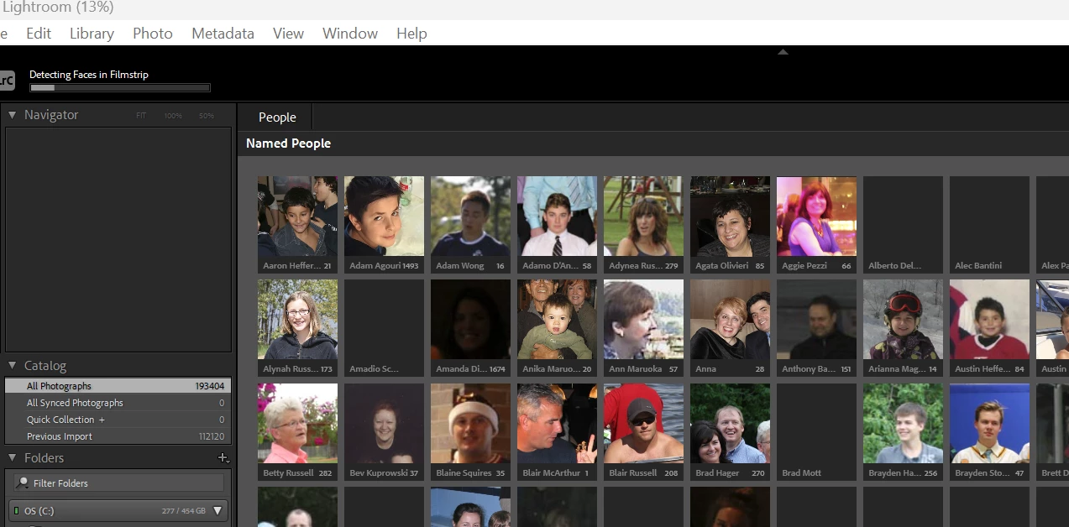Click the Quick Collection plus marker

tap(102, 420)
